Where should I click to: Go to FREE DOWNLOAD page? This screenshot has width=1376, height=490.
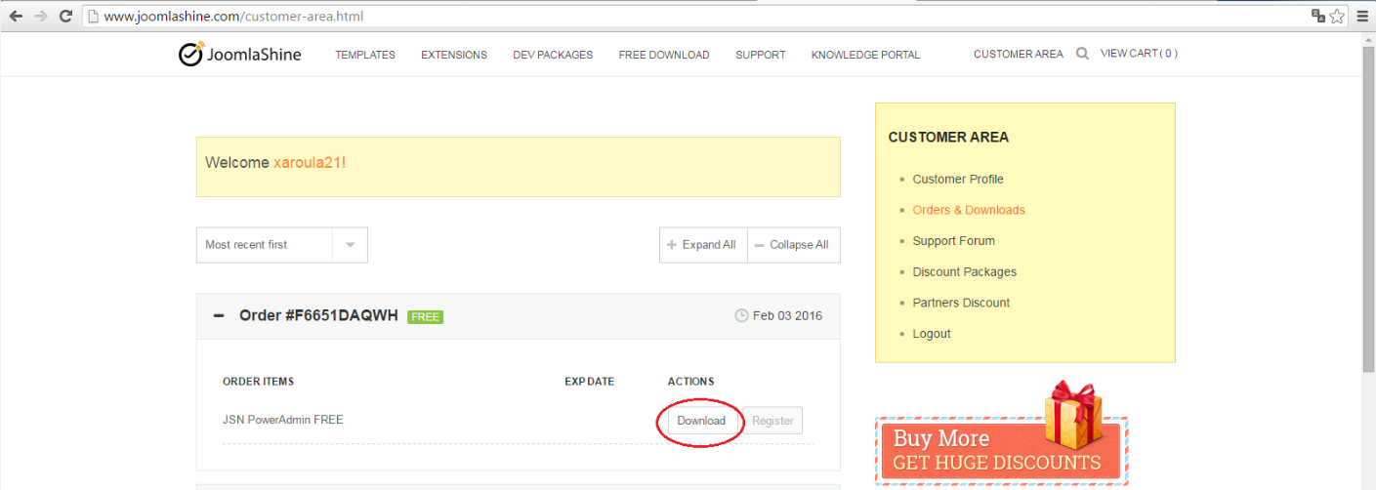pyautogui.click(x=664, y=56)
